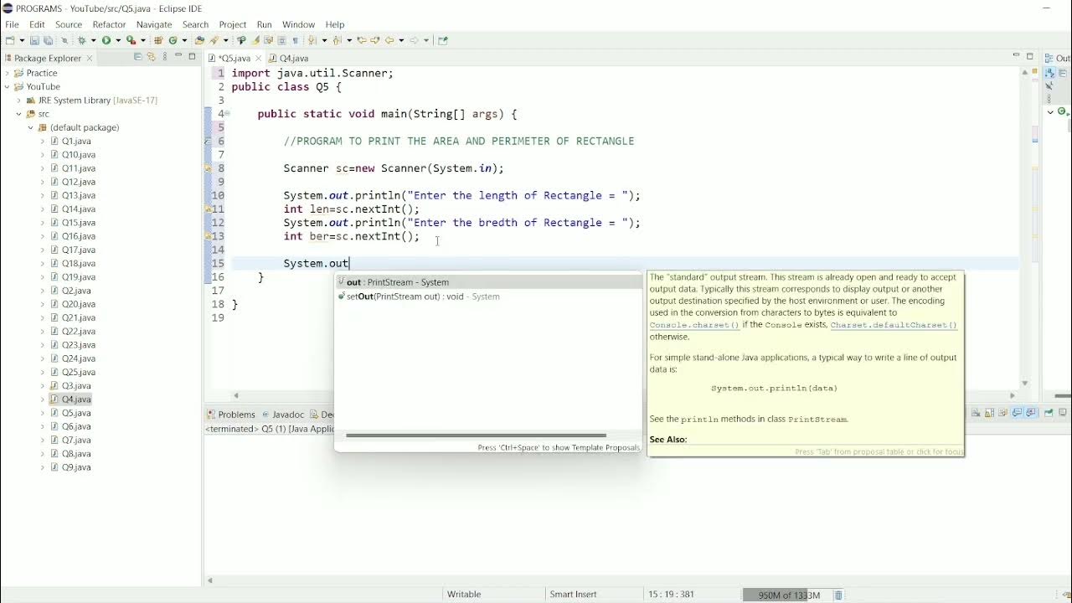The image size is (1072, 603).
Task: Switch to the Q4.java editor tab
Action: [289, 58]
